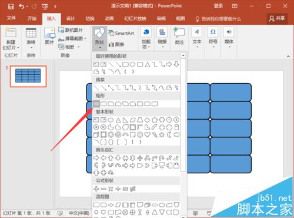
Task: Choose Up Arrow in 箭头总汇 section
Action: tap(111, 158)
